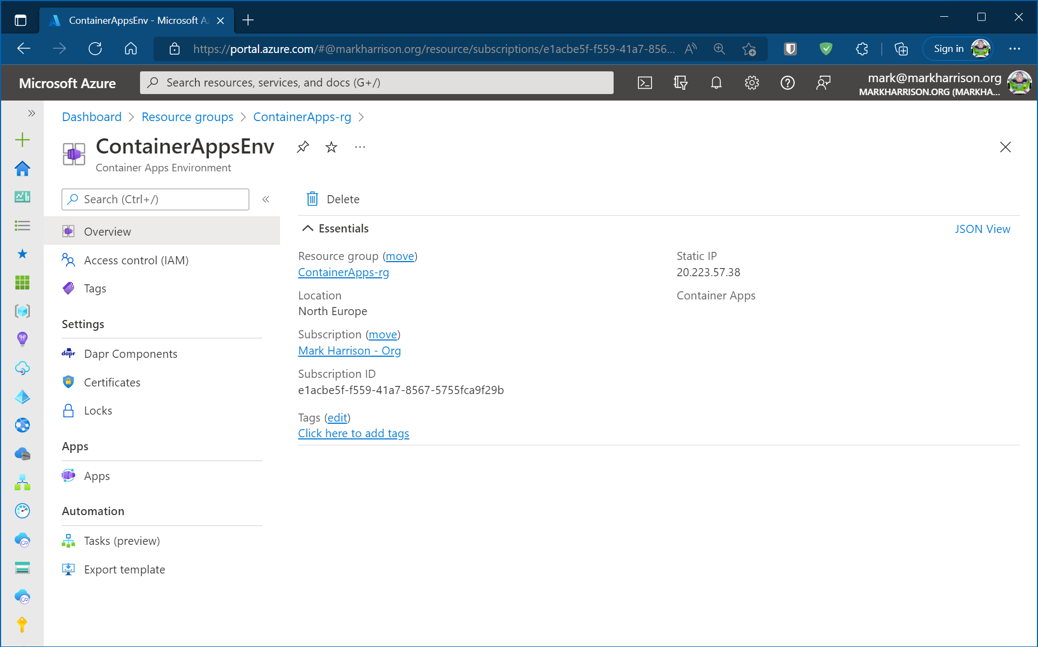Open JSON View link
The width and height of the screenshot is (1038, 647).
pos(982,229)
